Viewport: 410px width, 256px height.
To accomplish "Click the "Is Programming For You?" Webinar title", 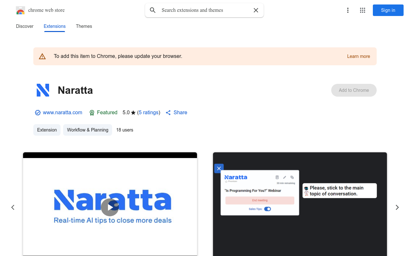I will [x=253, y=191].
